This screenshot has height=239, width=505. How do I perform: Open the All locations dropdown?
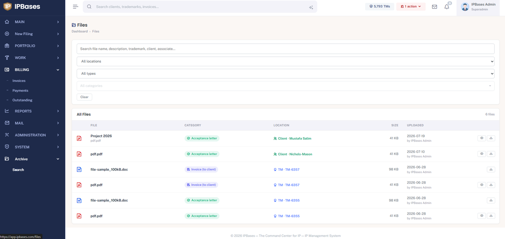[x=285, y=61]
